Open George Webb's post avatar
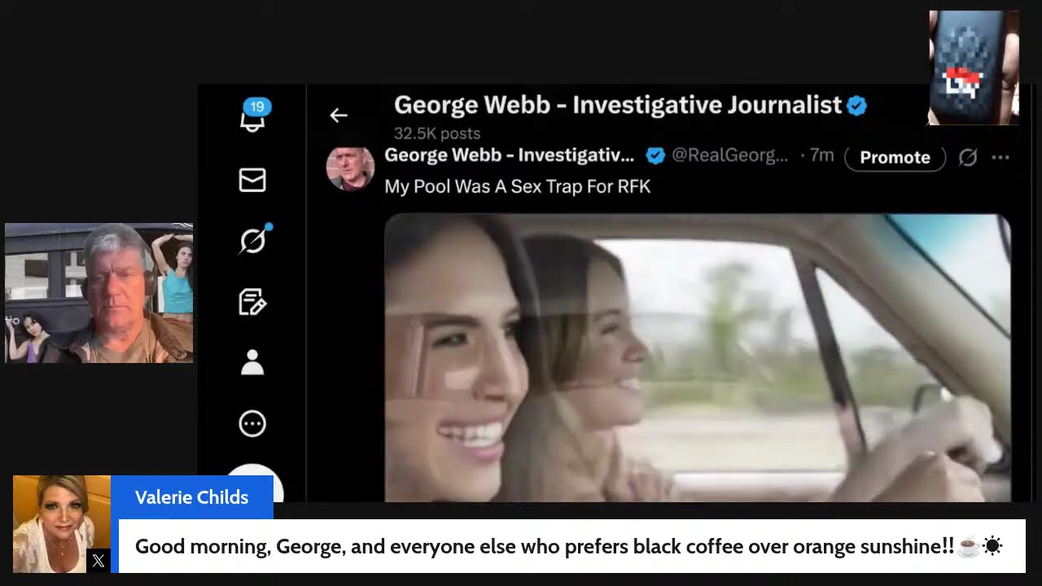Screen dimensions: 1042x586 (x=350, y=167)
